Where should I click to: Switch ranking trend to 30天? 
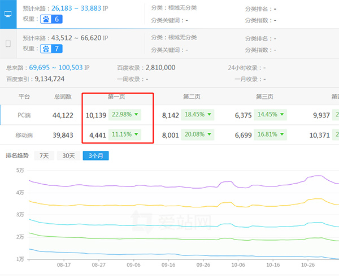coord(68,155)
